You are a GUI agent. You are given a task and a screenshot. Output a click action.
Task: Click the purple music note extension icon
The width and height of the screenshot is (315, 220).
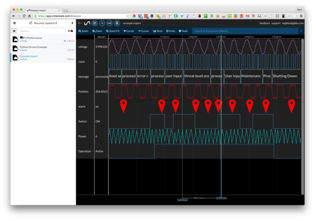187,16
